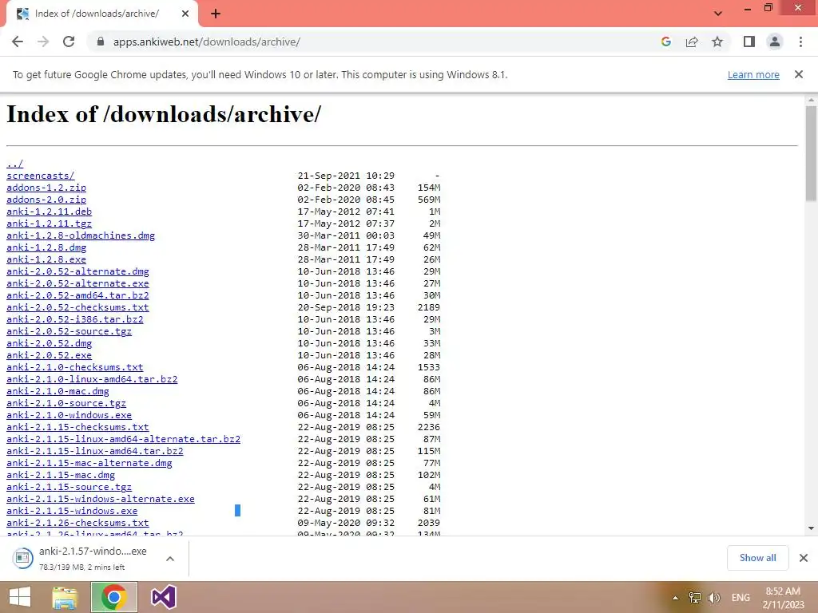This screenshot has height=613, width=818.
Task: Click the padlock site info icon
Action: (100, 42)
